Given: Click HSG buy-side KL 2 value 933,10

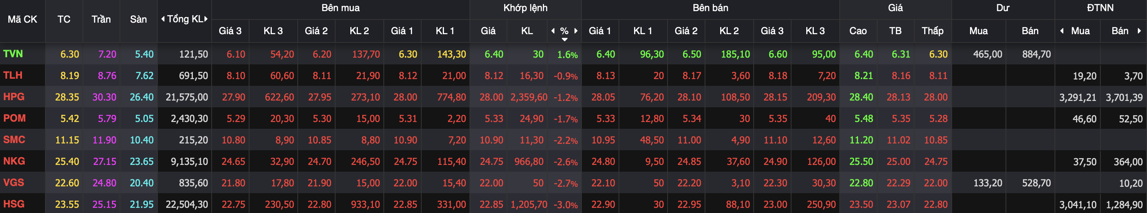Looking at the screenshot, I should [365, 205].
